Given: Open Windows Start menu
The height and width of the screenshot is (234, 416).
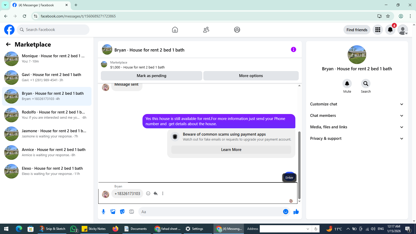Looking at the screenshot, I should pos(6,229).
